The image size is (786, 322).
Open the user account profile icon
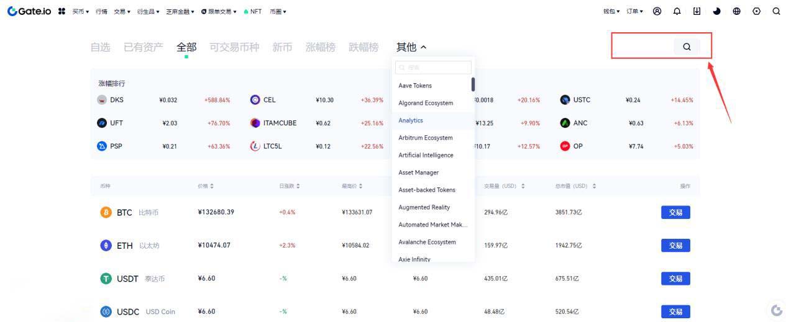[657, 11]
